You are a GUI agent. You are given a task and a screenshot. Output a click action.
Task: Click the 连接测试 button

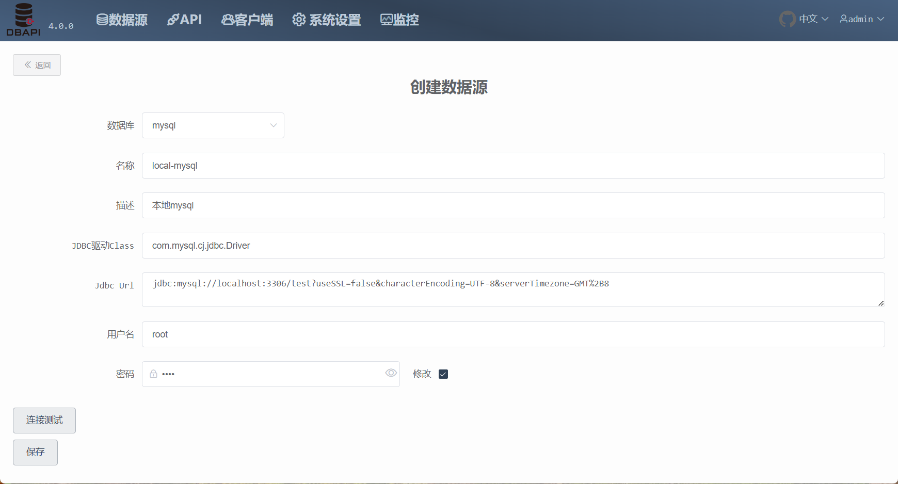(x=44, y=421)
